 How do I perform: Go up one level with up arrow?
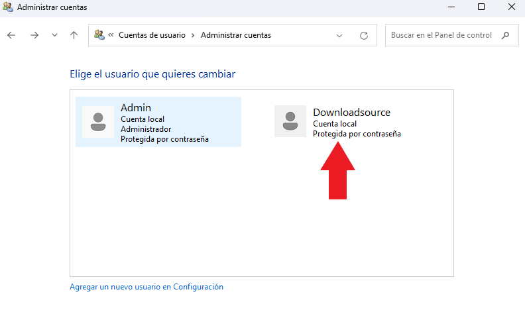[x=74, y=35]
